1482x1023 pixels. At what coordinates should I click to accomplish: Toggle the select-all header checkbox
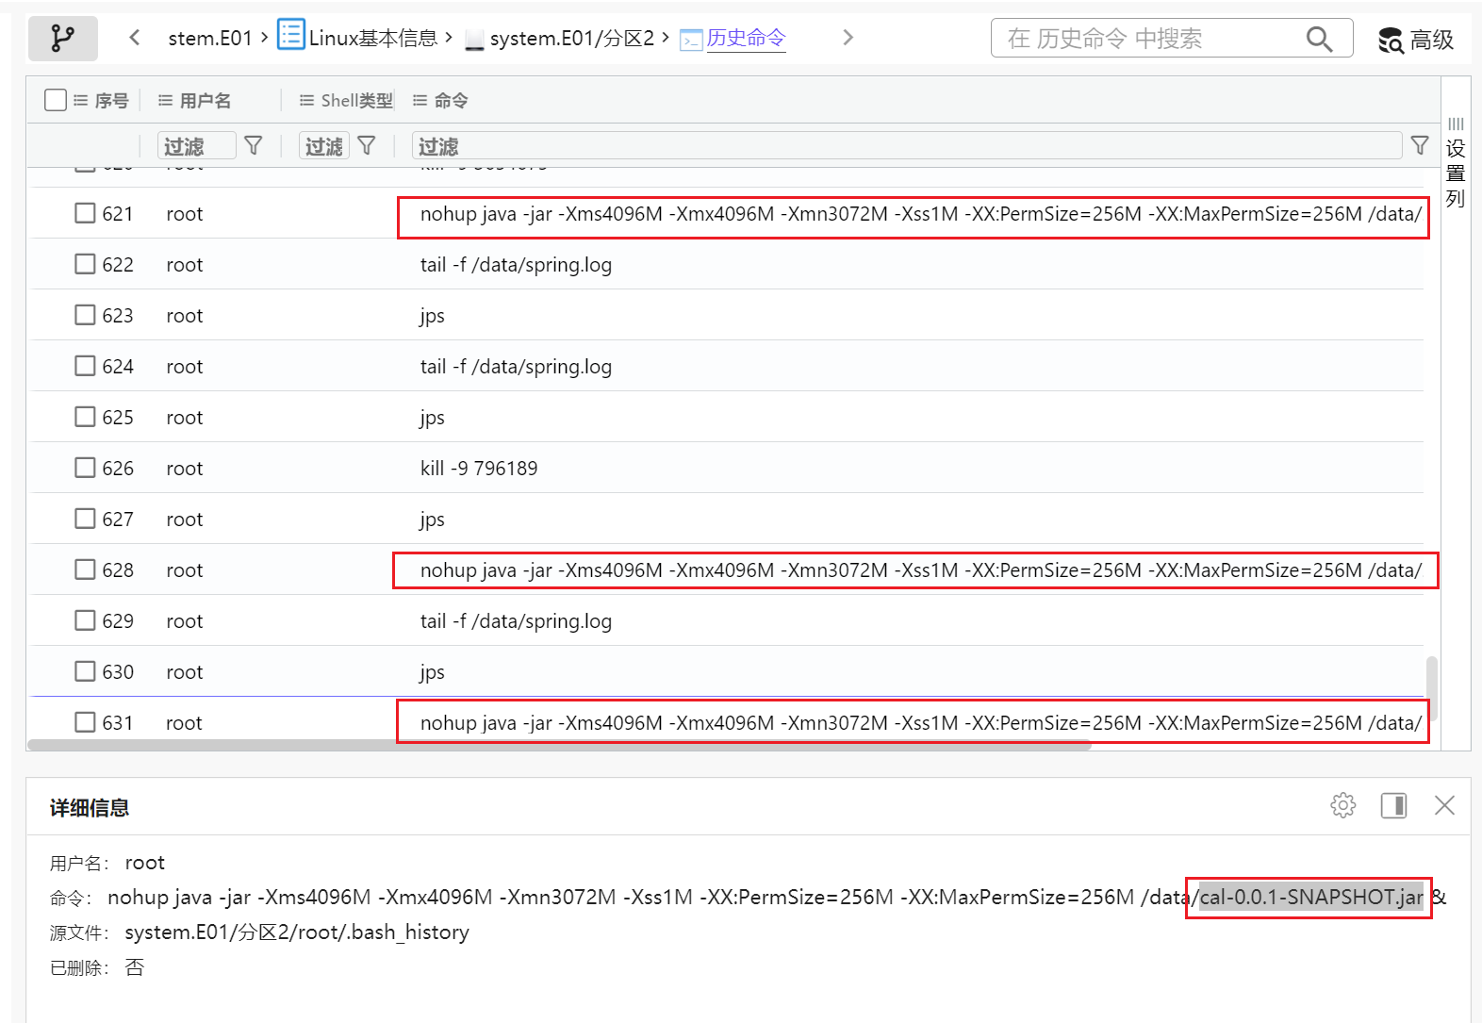(x=56, y=100)
